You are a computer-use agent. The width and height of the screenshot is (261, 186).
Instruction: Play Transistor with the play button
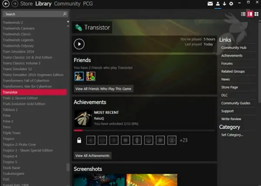click(x=79, y=44)
